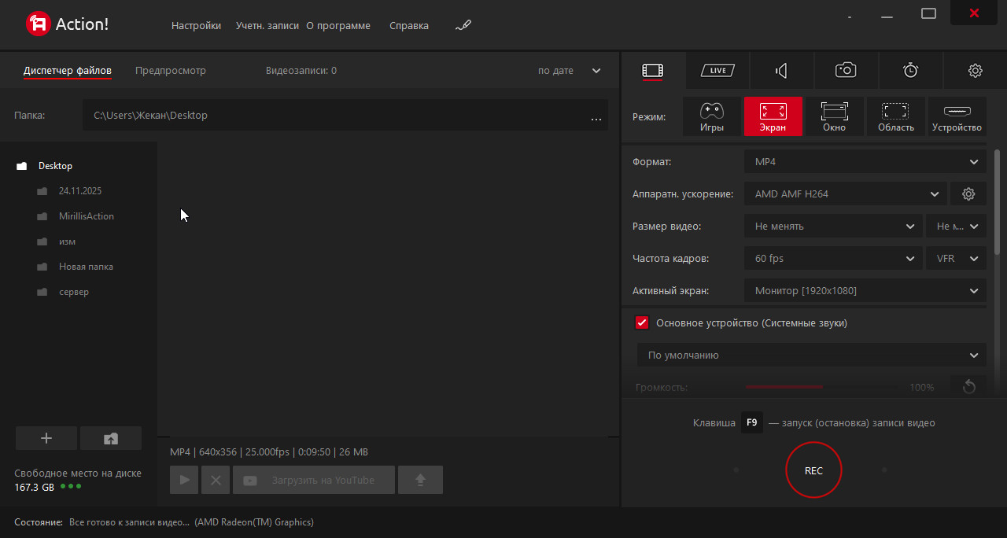Select Games recording mode
This screenshot has width=1007, height=538.
pyautogui.click(x=711, y=116)
